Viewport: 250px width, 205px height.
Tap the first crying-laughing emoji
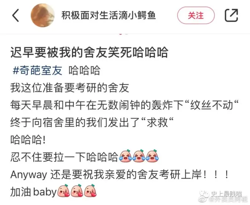pos(125,156)
